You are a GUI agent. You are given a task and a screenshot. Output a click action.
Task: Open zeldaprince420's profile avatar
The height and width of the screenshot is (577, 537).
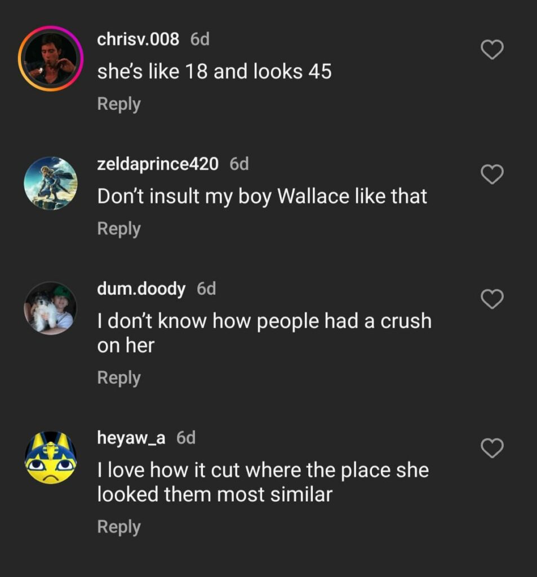coord(51,183)
